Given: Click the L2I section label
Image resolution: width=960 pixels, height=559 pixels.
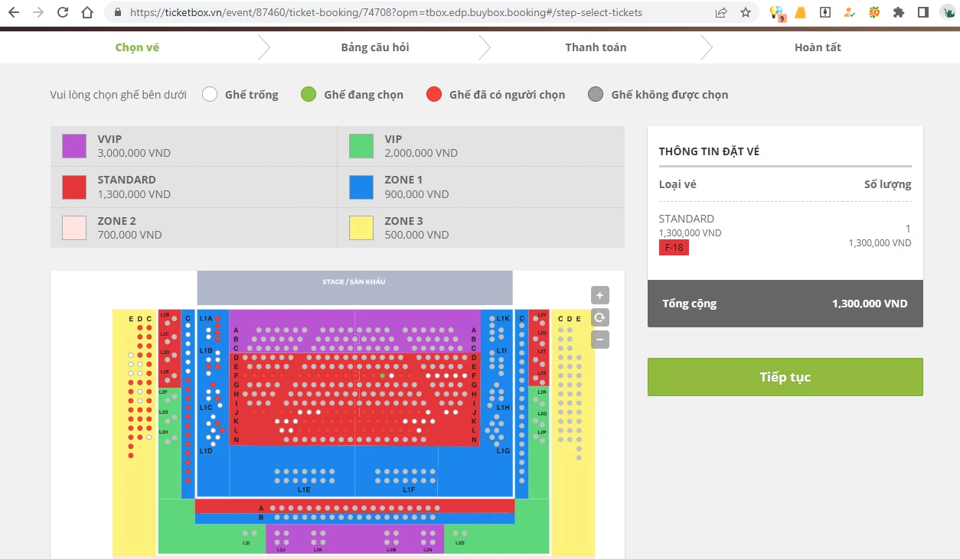Looking at the screenshot, I should coord(246,543).
